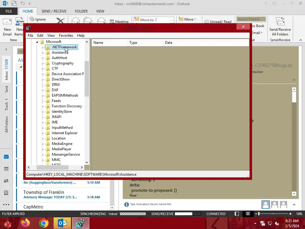Switch to Outlook SEND / RECEIVE tab
The width and height of the screenshot is (305, 229).
[54, 11]
